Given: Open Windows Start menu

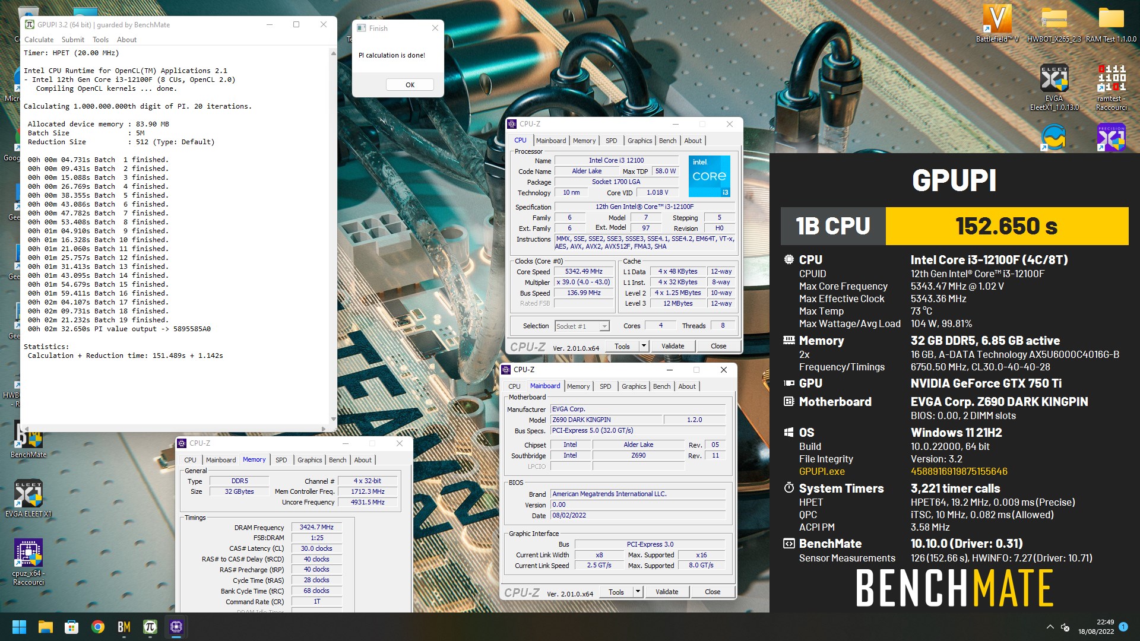Looking at the screenshot, I should 19,627.
